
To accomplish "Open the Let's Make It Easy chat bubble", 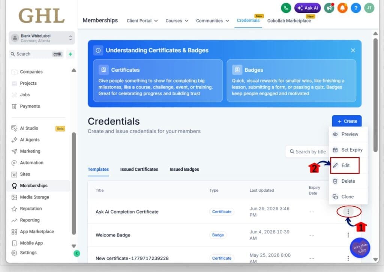I will tap(360, 248).
